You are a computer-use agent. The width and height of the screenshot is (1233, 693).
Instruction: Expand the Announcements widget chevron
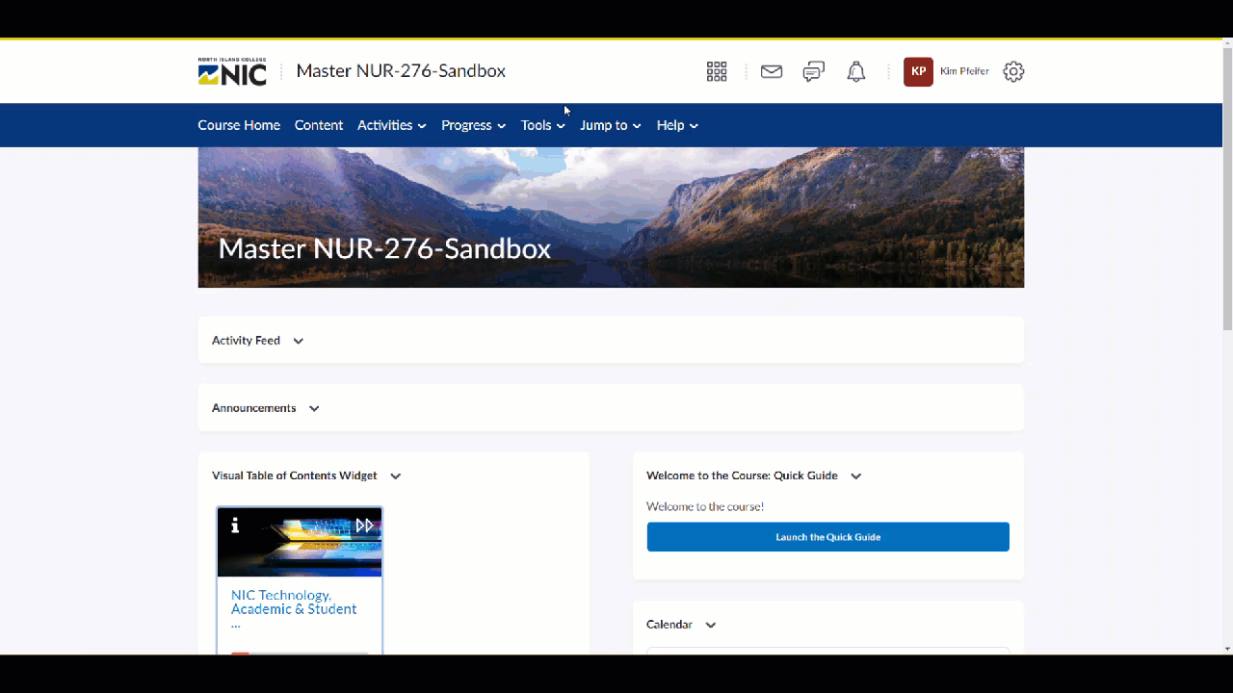(x=314, y=408)
